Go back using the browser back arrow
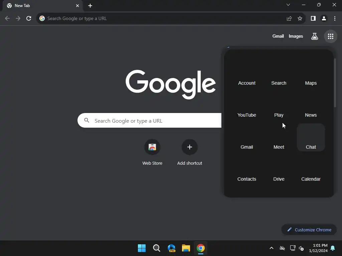 (7, 19)
